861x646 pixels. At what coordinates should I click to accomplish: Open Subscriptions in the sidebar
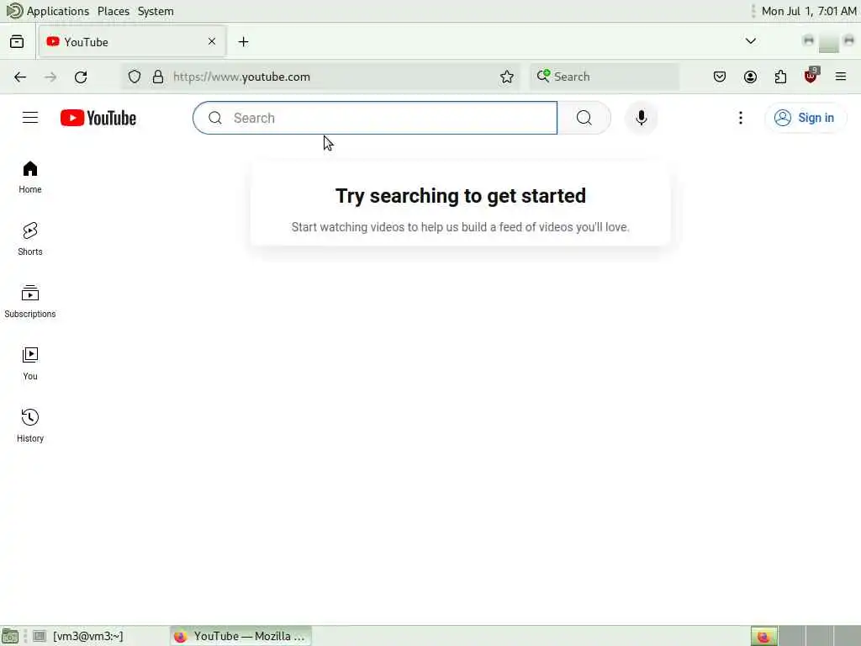click(x=30, y=302)
